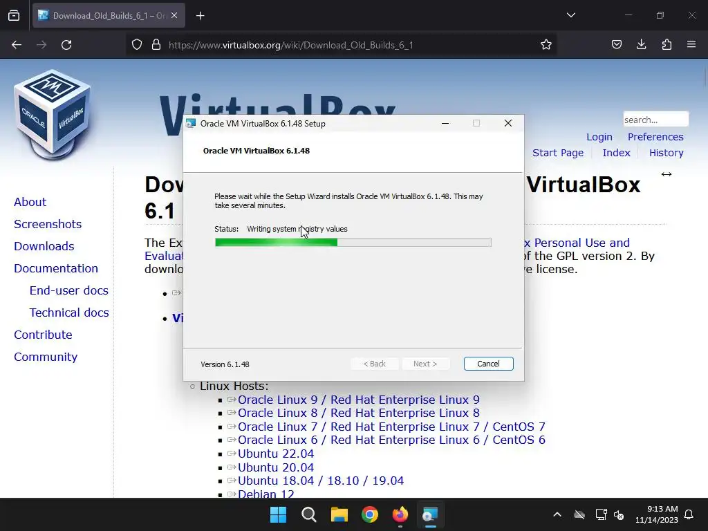Open Oracle Linux 8 / Red Hat download link

click(359, 413)
